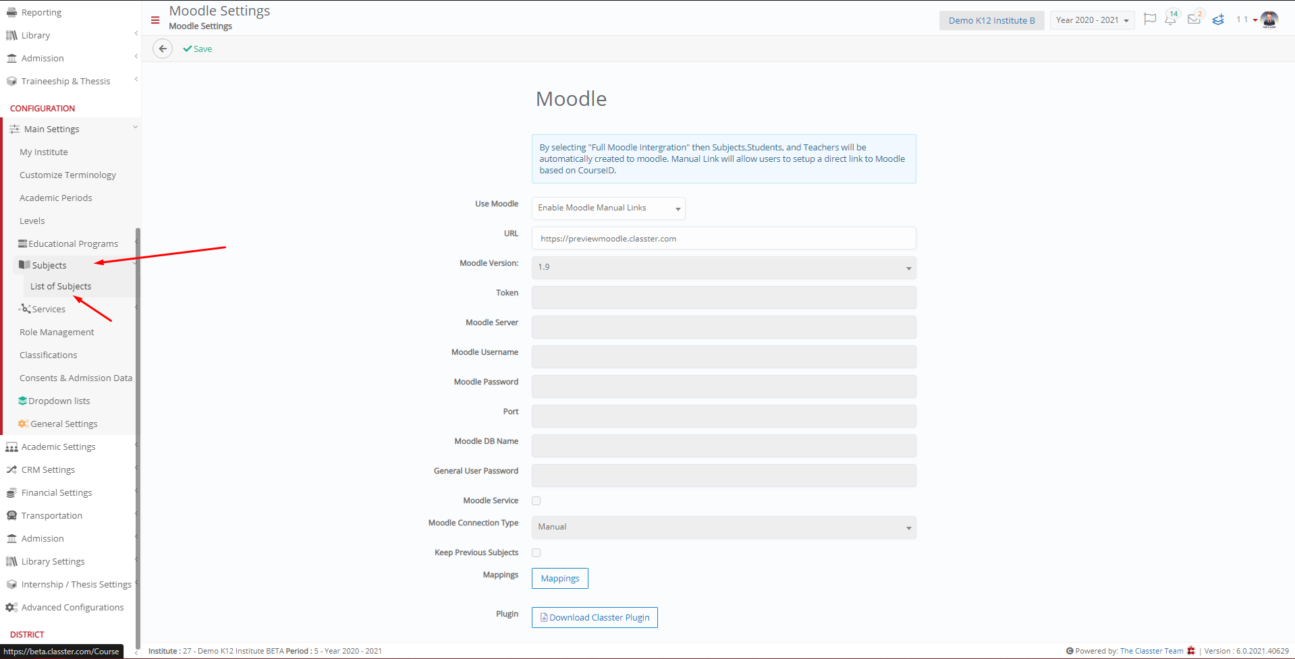Click the Advanced Configurations gears icon

(11, 607)
